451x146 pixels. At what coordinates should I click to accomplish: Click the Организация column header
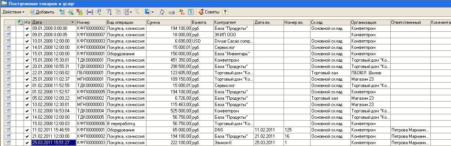pyautogui.click(x=370, y=22)
